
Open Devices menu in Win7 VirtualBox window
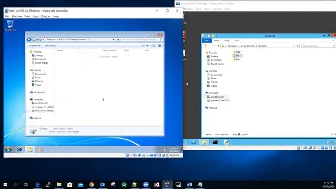pos(46,16)
